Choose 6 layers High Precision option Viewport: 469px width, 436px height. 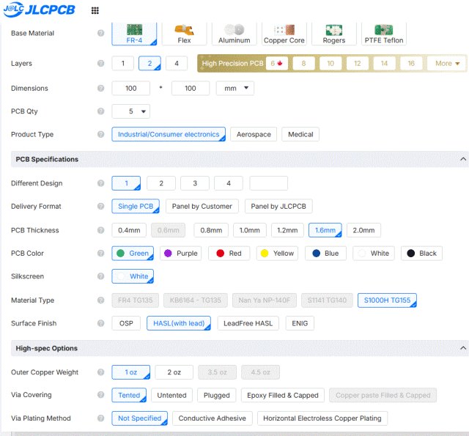277,64
